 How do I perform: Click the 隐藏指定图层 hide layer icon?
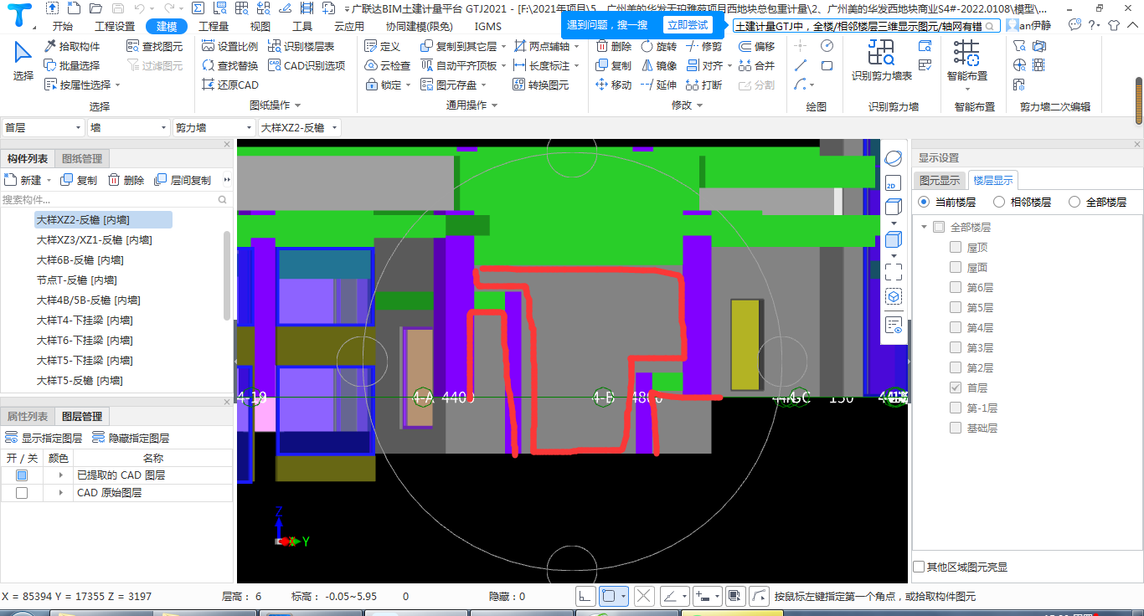pos(99,438)
